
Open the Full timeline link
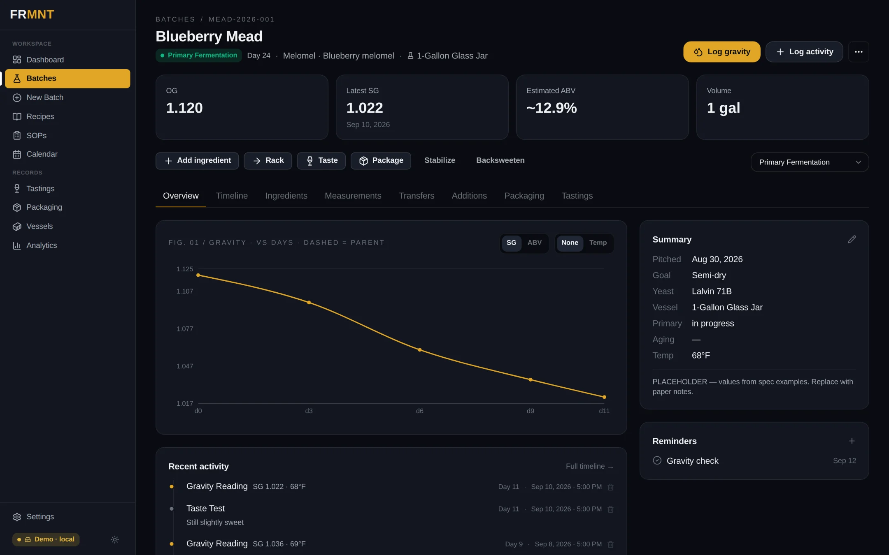[x=589, y=466]
